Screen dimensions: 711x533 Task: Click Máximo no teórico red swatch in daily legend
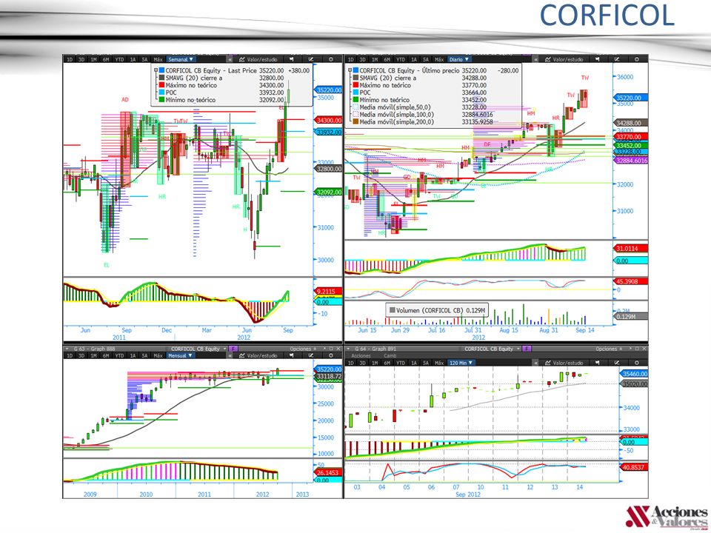[356, 85]
